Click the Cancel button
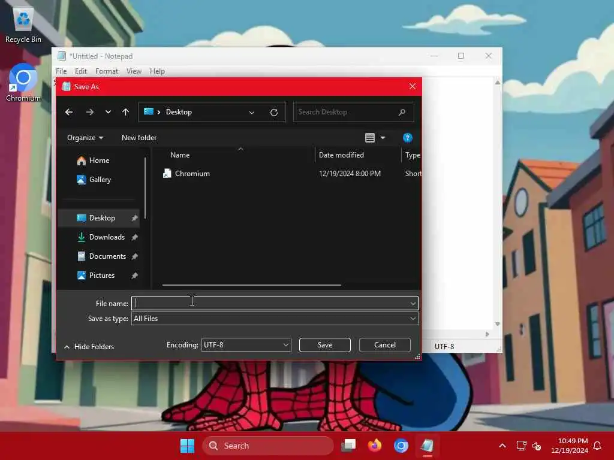This screenshot has height=460, width=614. 384,345
